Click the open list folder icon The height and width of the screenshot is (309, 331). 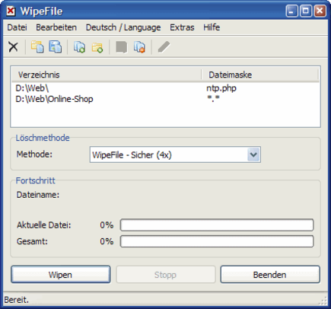point(37,47)
